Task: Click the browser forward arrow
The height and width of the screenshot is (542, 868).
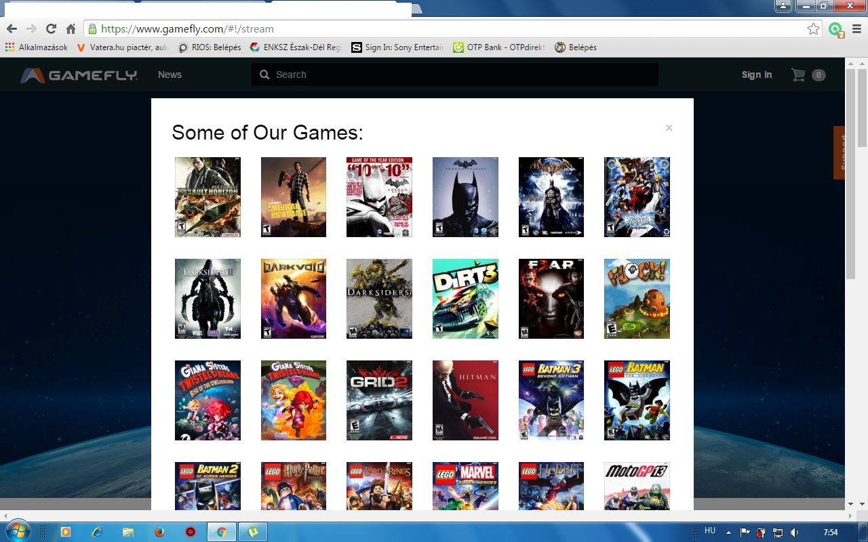Action: click(31, 29)
